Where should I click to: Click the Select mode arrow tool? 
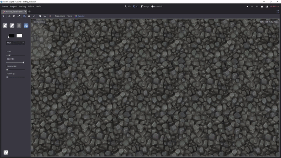(x=4, y=16)
